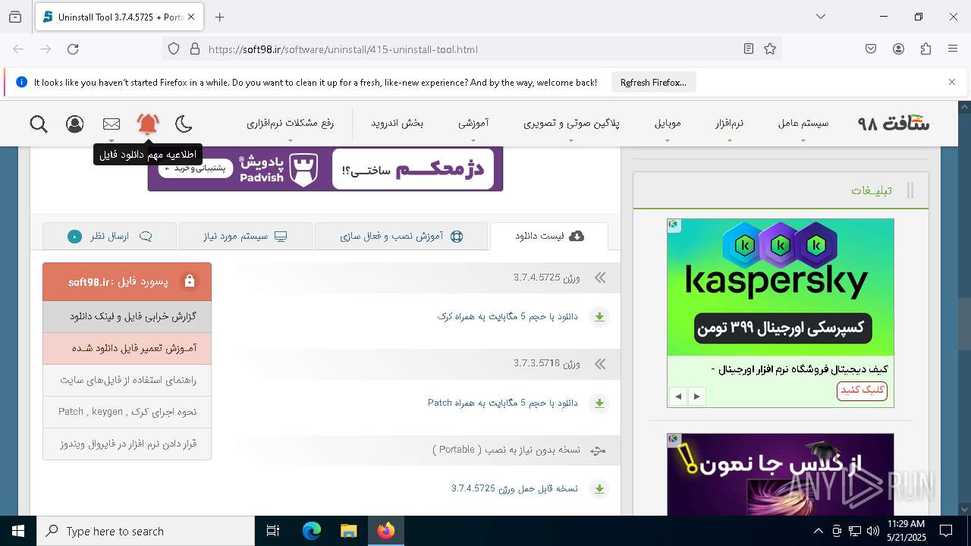Bookmark this page with the star icon
Image resolution: width=971 pixels, height=546 pixels.
click(x=770, y=49)
